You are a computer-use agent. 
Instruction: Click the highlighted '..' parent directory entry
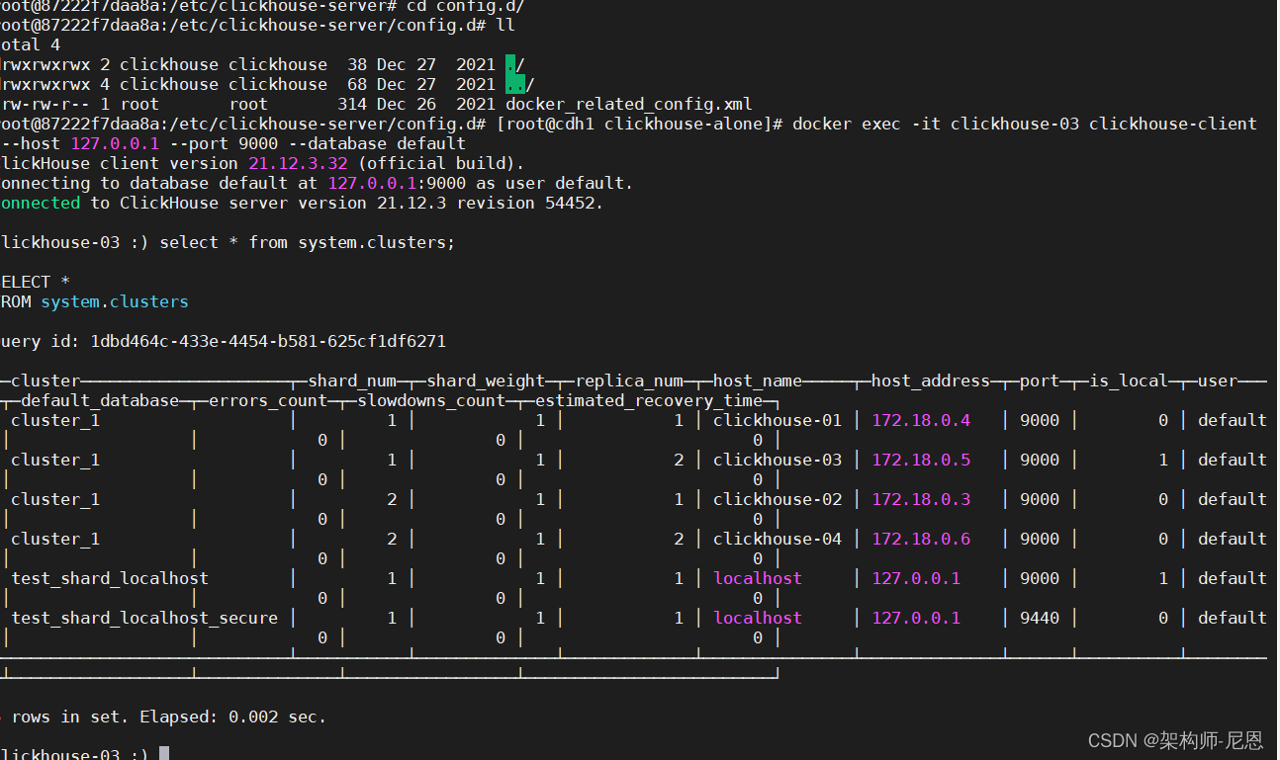[515, 84]
